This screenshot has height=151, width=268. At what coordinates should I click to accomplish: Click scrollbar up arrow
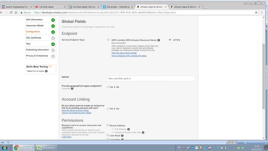264,17
